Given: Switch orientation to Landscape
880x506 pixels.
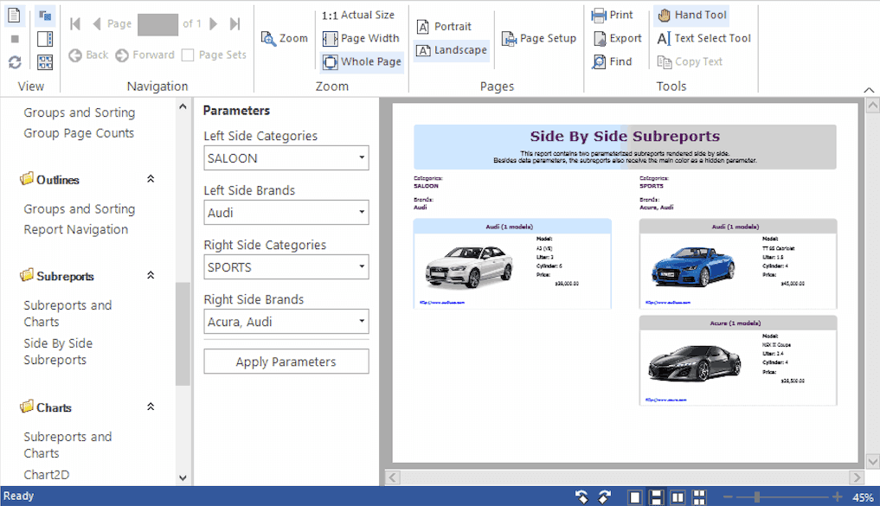Looking at the screenshot, I should pyautogui.click(x=452, y=50).
